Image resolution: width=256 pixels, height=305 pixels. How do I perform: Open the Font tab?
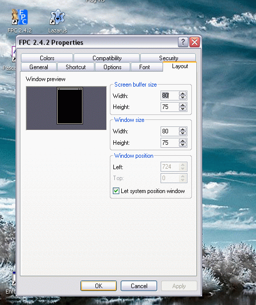point(145,67)
